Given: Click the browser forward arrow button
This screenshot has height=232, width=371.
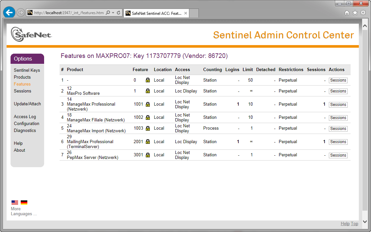Looking at the screenshot, I should pyautogui.click(x=21, y=13).
